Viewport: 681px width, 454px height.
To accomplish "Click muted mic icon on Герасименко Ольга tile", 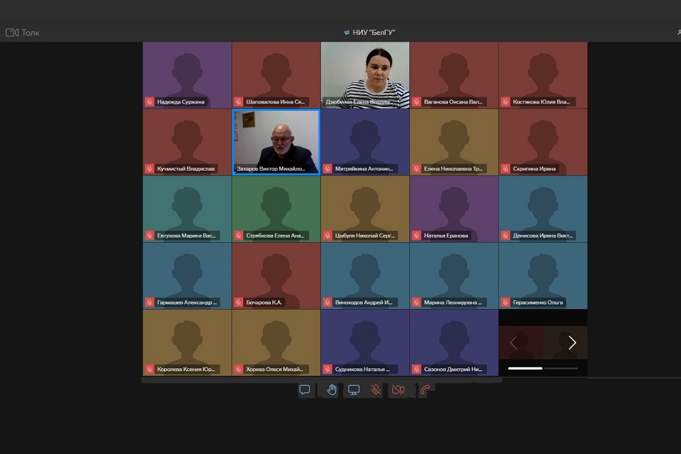I will (x=505, y=302).
